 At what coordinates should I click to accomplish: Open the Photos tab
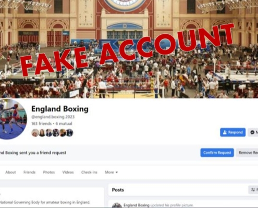49,172
